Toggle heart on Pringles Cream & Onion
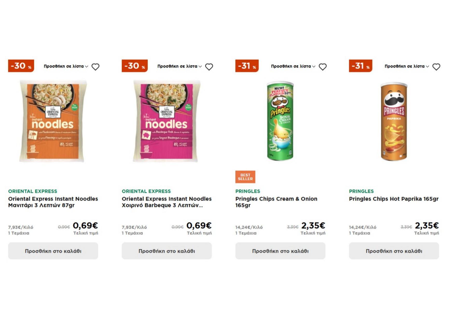The width and height of the screenshot is (455, 322). coord(323,67)
